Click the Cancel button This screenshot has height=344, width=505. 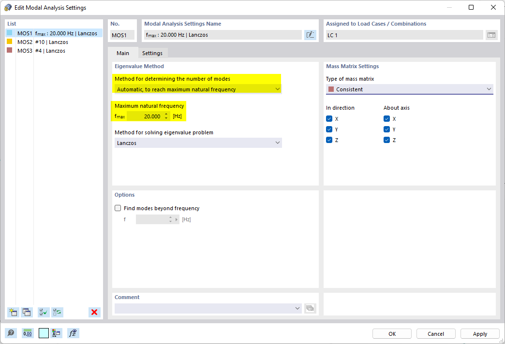click(x=436, y=334)
